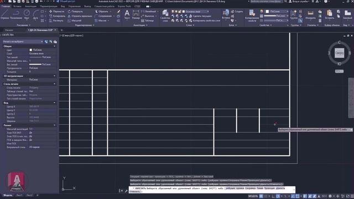The image size is (354, 199).
Task: Select the Отрезок line tool
Action: 4,14
